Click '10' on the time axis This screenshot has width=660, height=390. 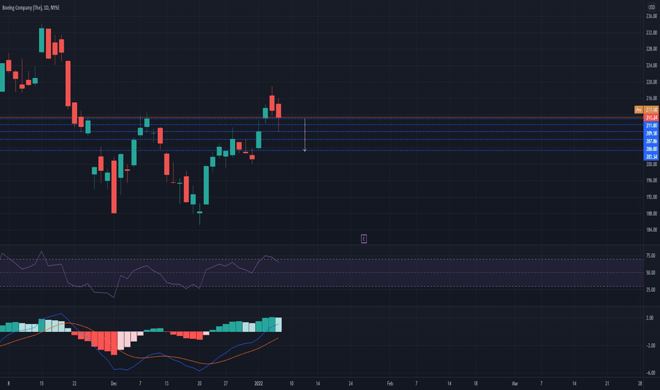(291, 384)
